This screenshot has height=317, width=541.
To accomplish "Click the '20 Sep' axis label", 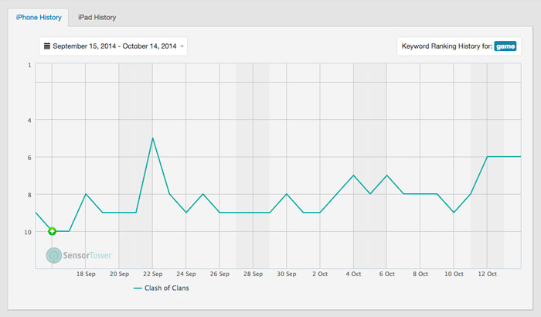I will coord(119,274).
